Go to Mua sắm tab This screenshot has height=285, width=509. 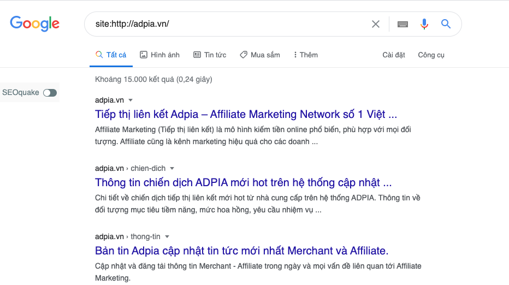tap(260, 55)
